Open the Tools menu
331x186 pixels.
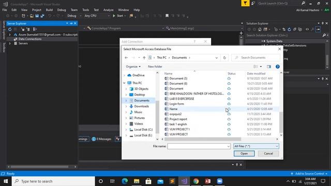[x=86, y=10]
